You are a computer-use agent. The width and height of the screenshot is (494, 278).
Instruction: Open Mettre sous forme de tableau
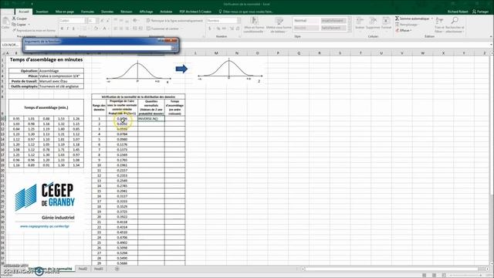tap(278, 25)
